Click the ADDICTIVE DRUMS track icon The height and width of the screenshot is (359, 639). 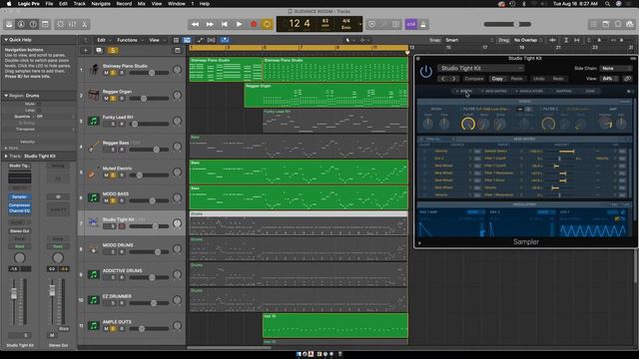pyautogui.click(x=94, y=275)
